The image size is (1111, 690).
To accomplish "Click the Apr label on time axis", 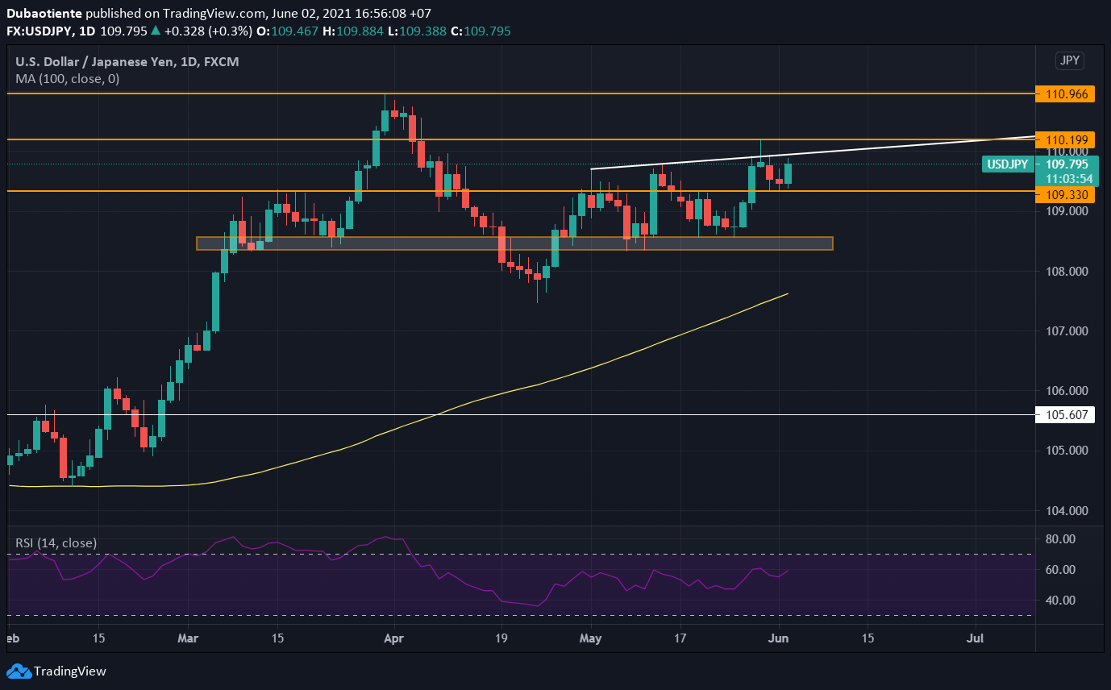I will (x=393, y=638).
